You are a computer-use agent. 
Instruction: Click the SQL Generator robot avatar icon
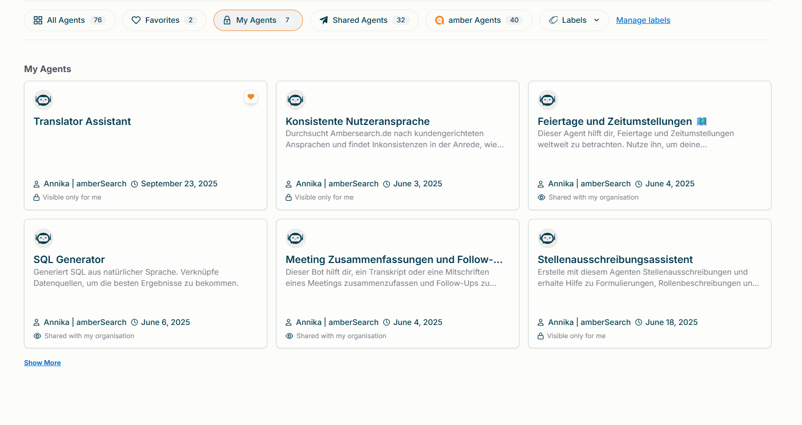(x=43, y=238)
